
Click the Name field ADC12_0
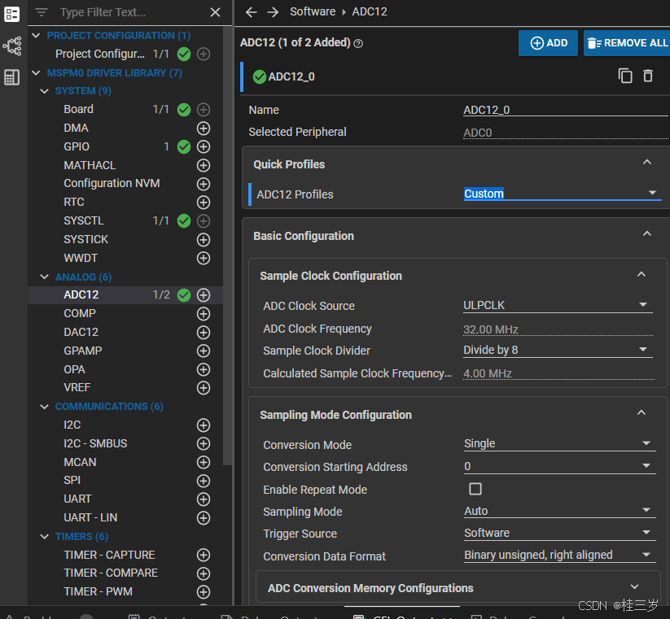(x=566, y=110)
